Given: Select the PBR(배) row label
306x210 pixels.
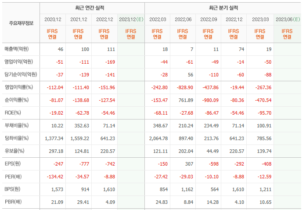Looking at the screenshot, I should tap(13, 202).
